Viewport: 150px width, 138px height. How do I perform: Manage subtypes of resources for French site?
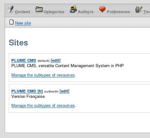(43, 106)
